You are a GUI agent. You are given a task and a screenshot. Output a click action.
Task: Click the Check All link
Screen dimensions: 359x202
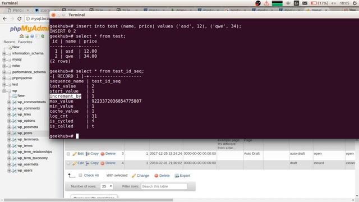(x=91, y=176)
